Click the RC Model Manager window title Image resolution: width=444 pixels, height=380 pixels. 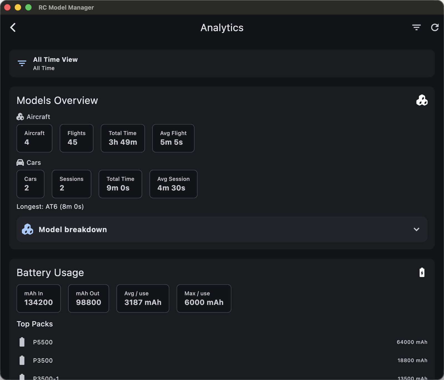point(66,7)
